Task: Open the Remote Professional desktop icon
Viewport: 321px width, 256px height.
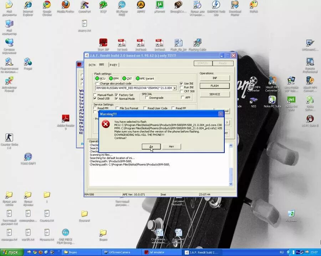Action: pos(310,65)
